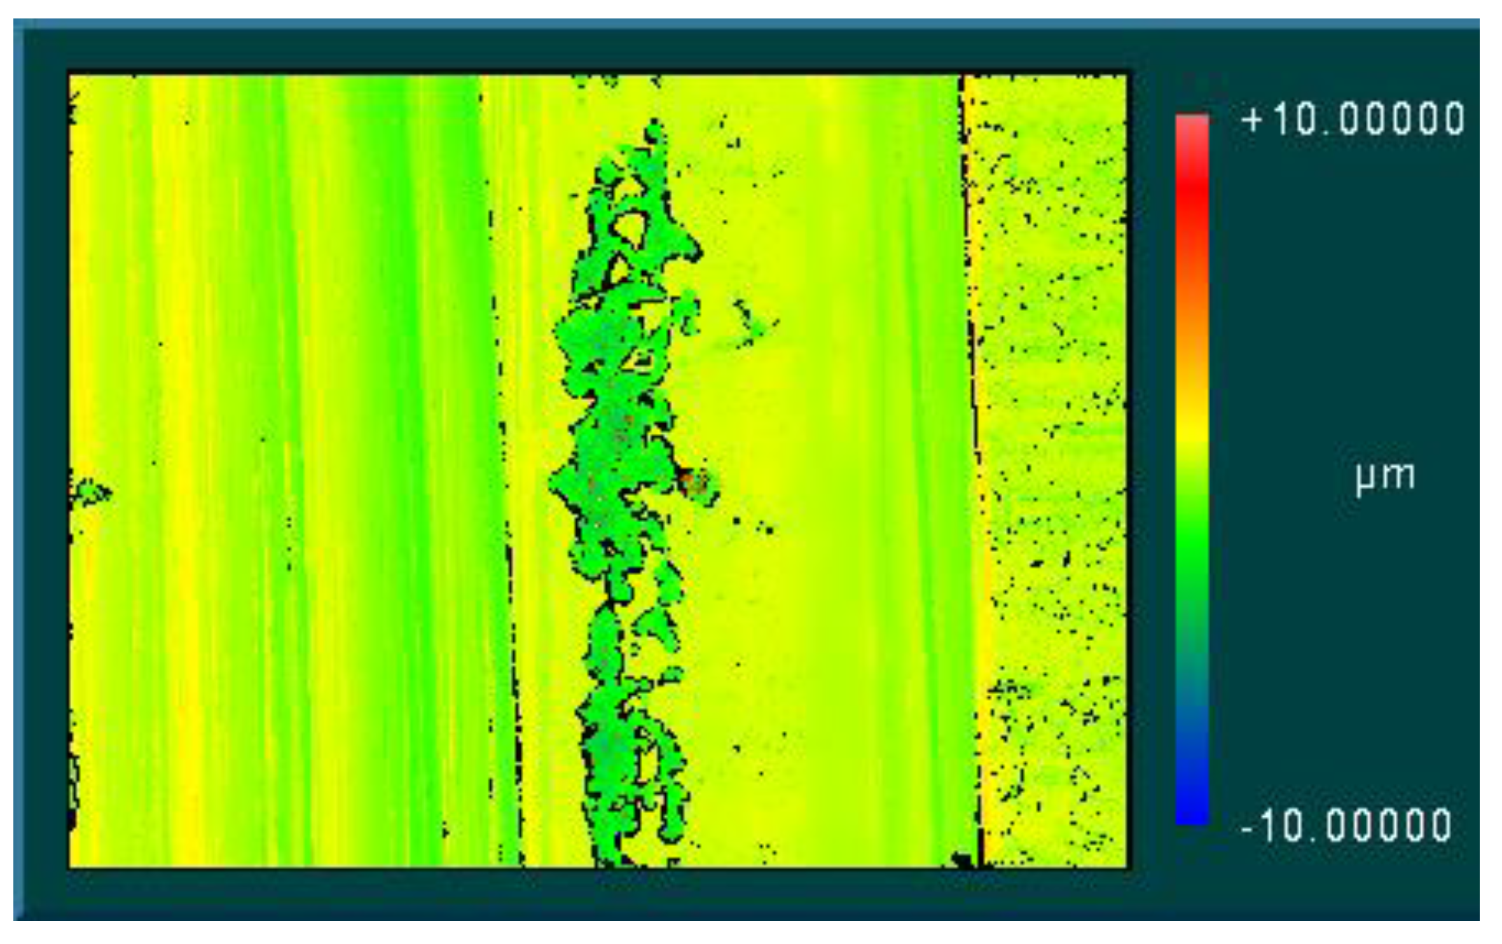Click the µm unit label

point(1385,476)
